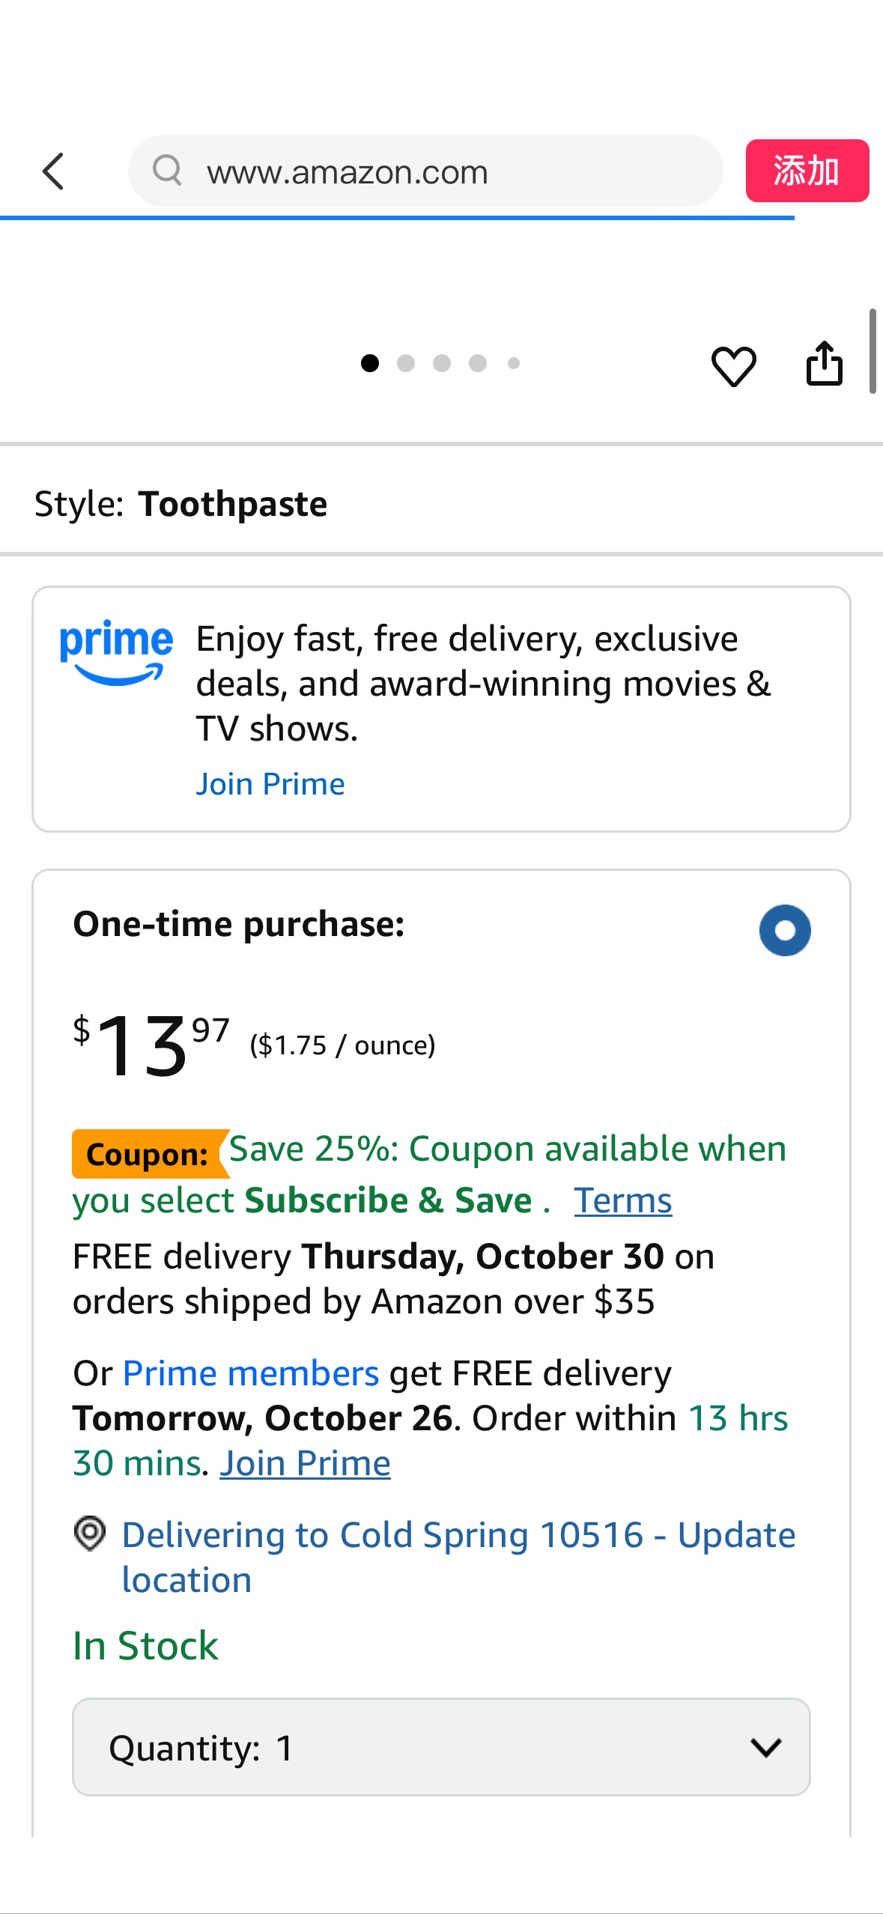Go to fourth image carousel dot
This screenshot has width=883, height=1914.
point(478,363)
